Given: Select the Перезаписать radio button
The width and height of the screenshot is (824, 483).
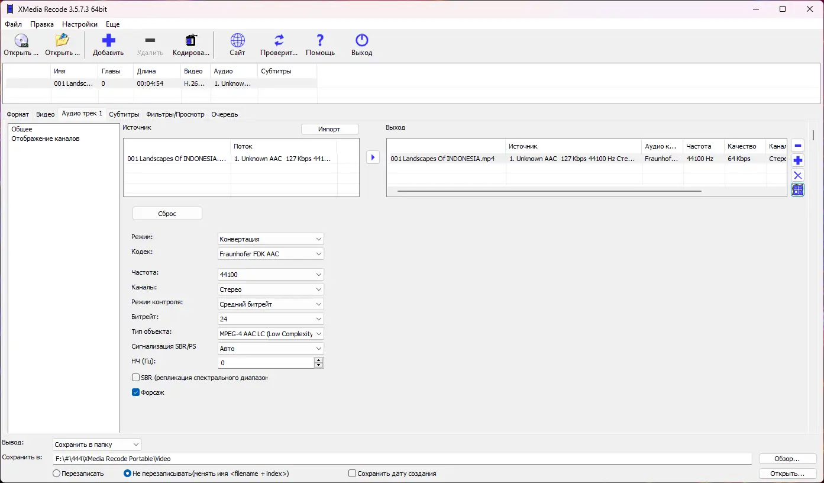Looking at the screenshot, I should pyautogui.click(x=56, y=473).
